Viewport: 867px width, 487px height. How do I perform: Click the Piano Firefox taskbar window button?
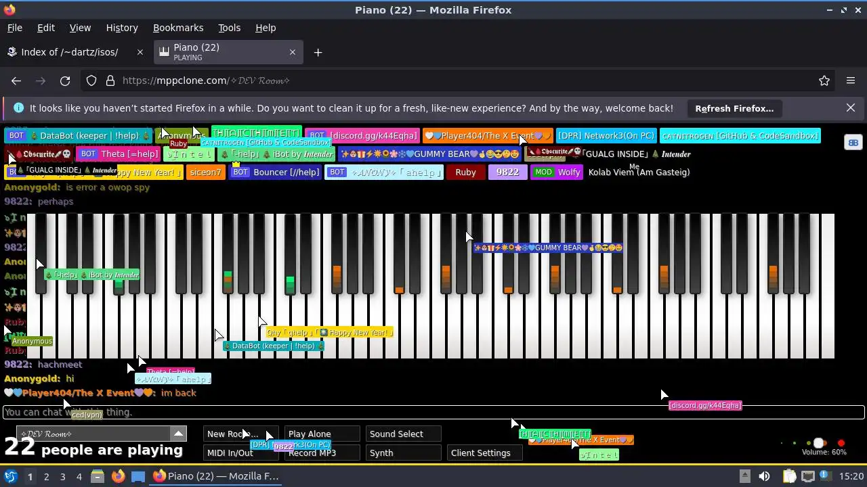point(216,476)
